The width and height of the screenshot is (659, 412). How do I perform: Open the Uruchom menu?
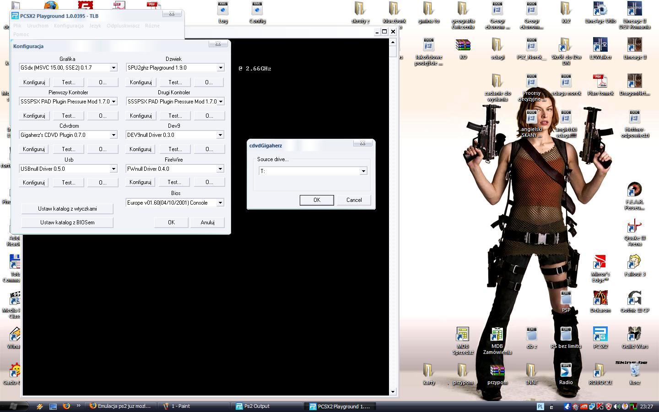coord(38,26)
